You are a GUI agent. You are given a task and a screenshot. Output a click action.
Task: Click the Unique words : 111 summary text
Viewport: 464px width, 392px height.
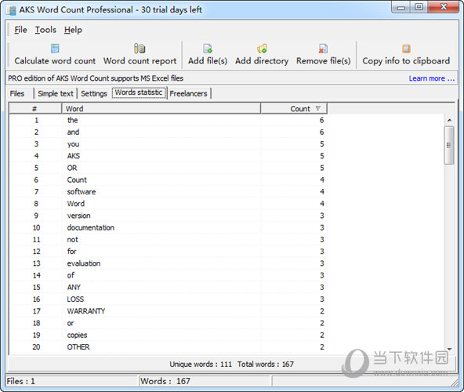point(201,365)
